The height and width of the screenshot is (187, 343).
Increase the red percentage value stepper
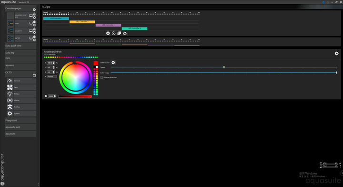(53, 62)
